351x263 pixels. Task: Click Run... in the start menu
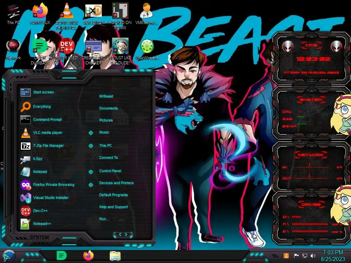104,219
